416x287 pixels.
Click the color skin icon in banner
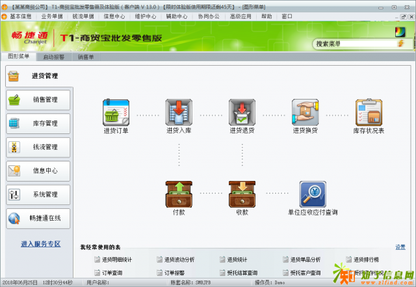[400, 32]
